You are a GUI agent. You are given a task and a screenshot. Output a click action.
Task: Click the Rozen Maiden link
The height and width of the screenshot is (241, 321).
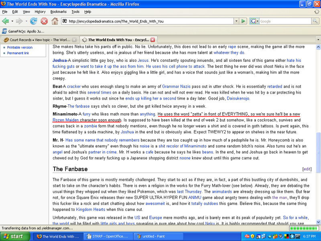click(x=65, y=120)
